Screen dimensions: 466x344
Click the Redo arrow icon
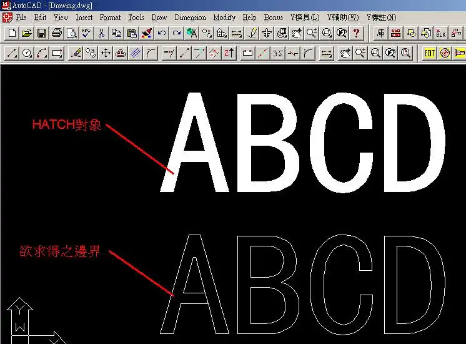click(177, 33)
